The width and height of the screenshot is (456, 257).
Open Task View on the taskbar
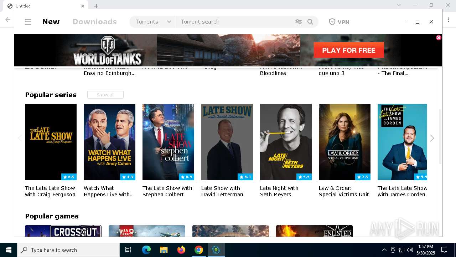coord(128,250)
